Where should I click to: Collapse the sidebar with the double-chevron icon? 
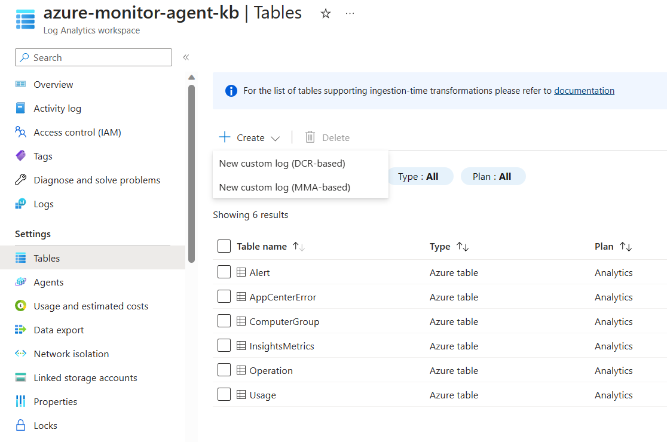pyautogui.click(x=186, y=57)
